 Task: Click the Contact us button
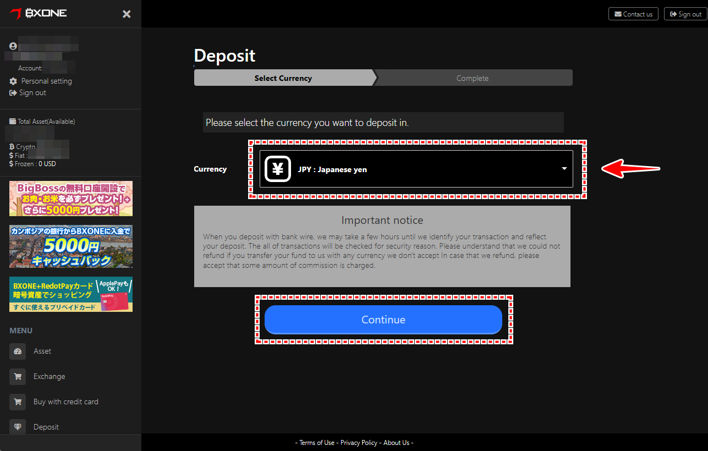633,14
